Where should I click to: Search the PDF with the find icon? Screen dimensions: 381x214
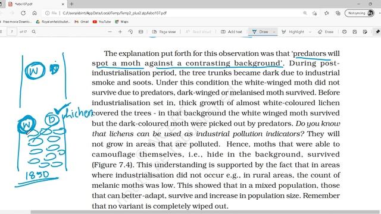[34, 32]
